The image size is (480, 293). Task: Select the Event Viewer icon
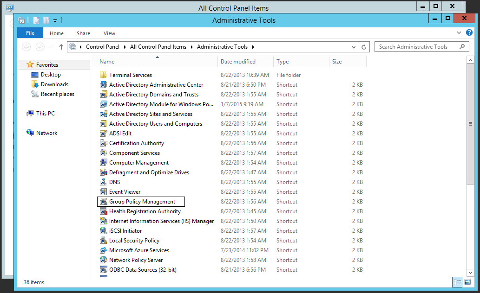pyautogui.click(x=104, y=192)
